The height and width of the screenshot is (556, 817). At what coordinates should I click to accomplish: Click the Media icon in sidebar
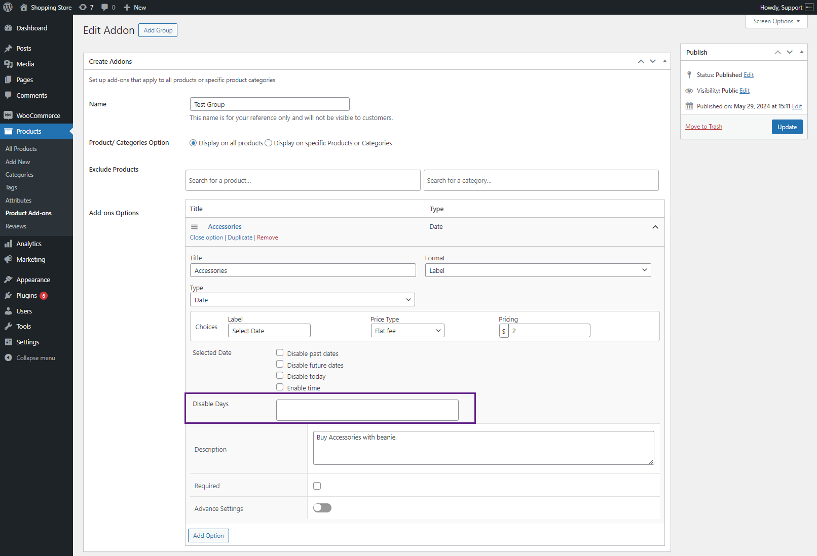click(8, 64)
